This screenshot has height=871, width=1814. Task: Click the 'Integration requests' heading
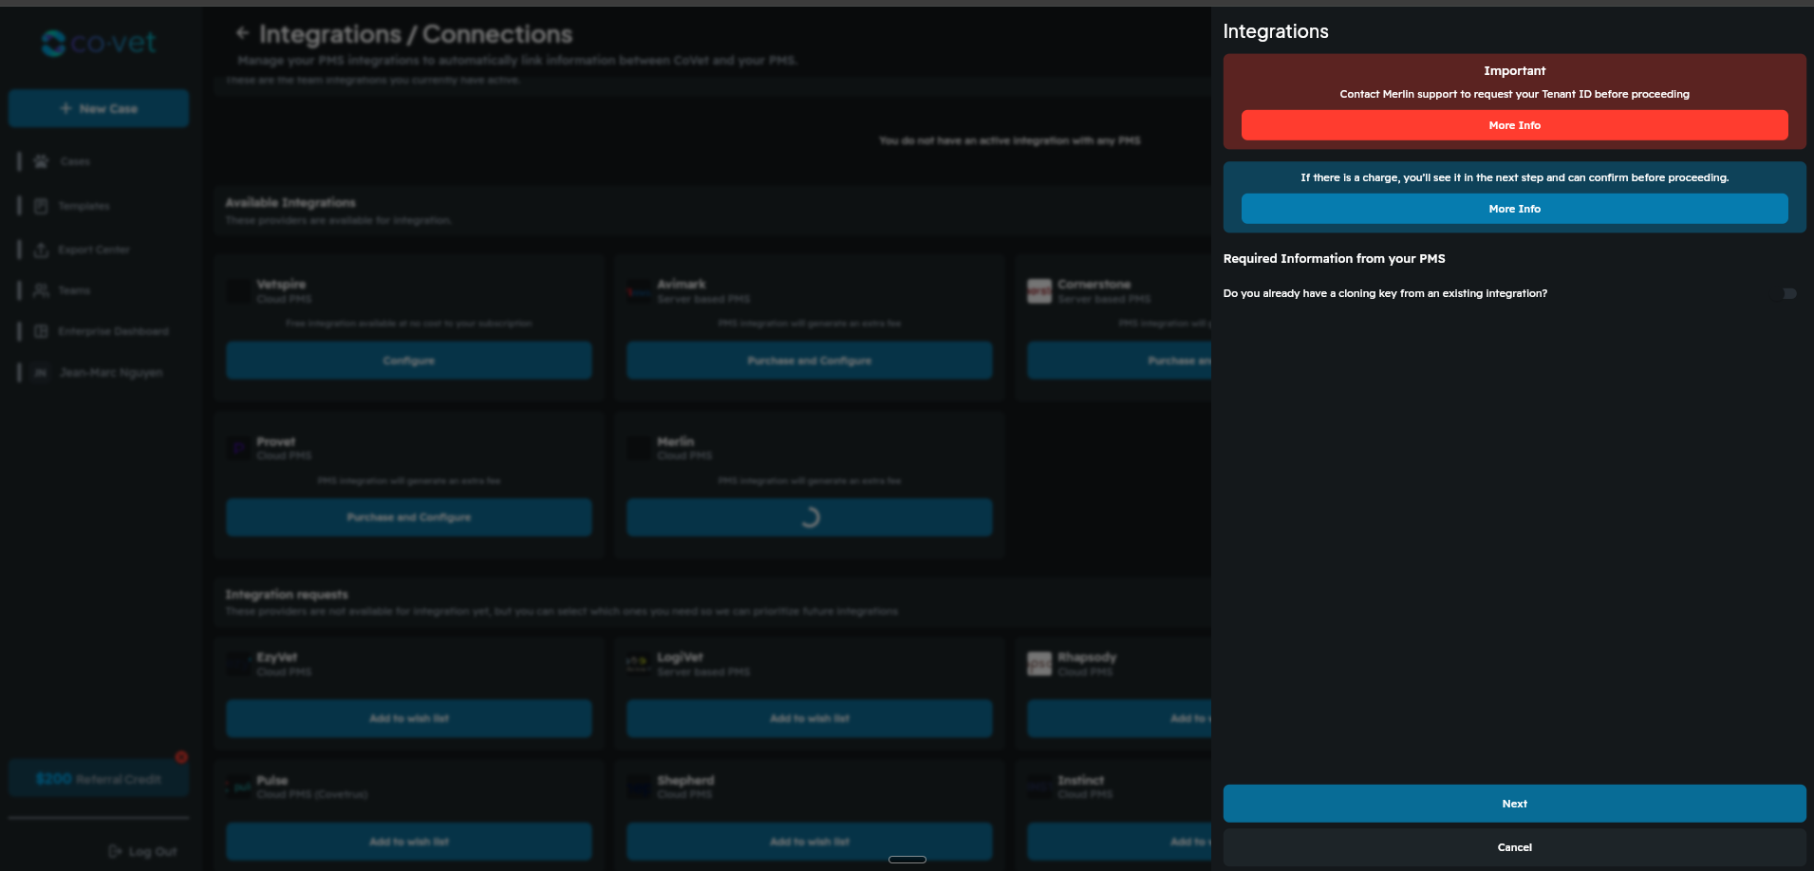286,595
